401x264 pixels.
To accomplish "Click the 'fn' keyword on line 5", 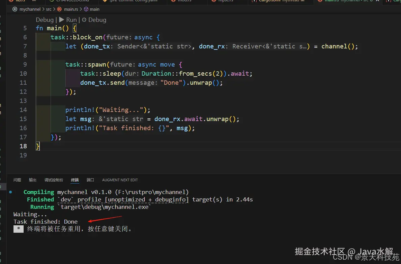I will (x=39, y=28).
